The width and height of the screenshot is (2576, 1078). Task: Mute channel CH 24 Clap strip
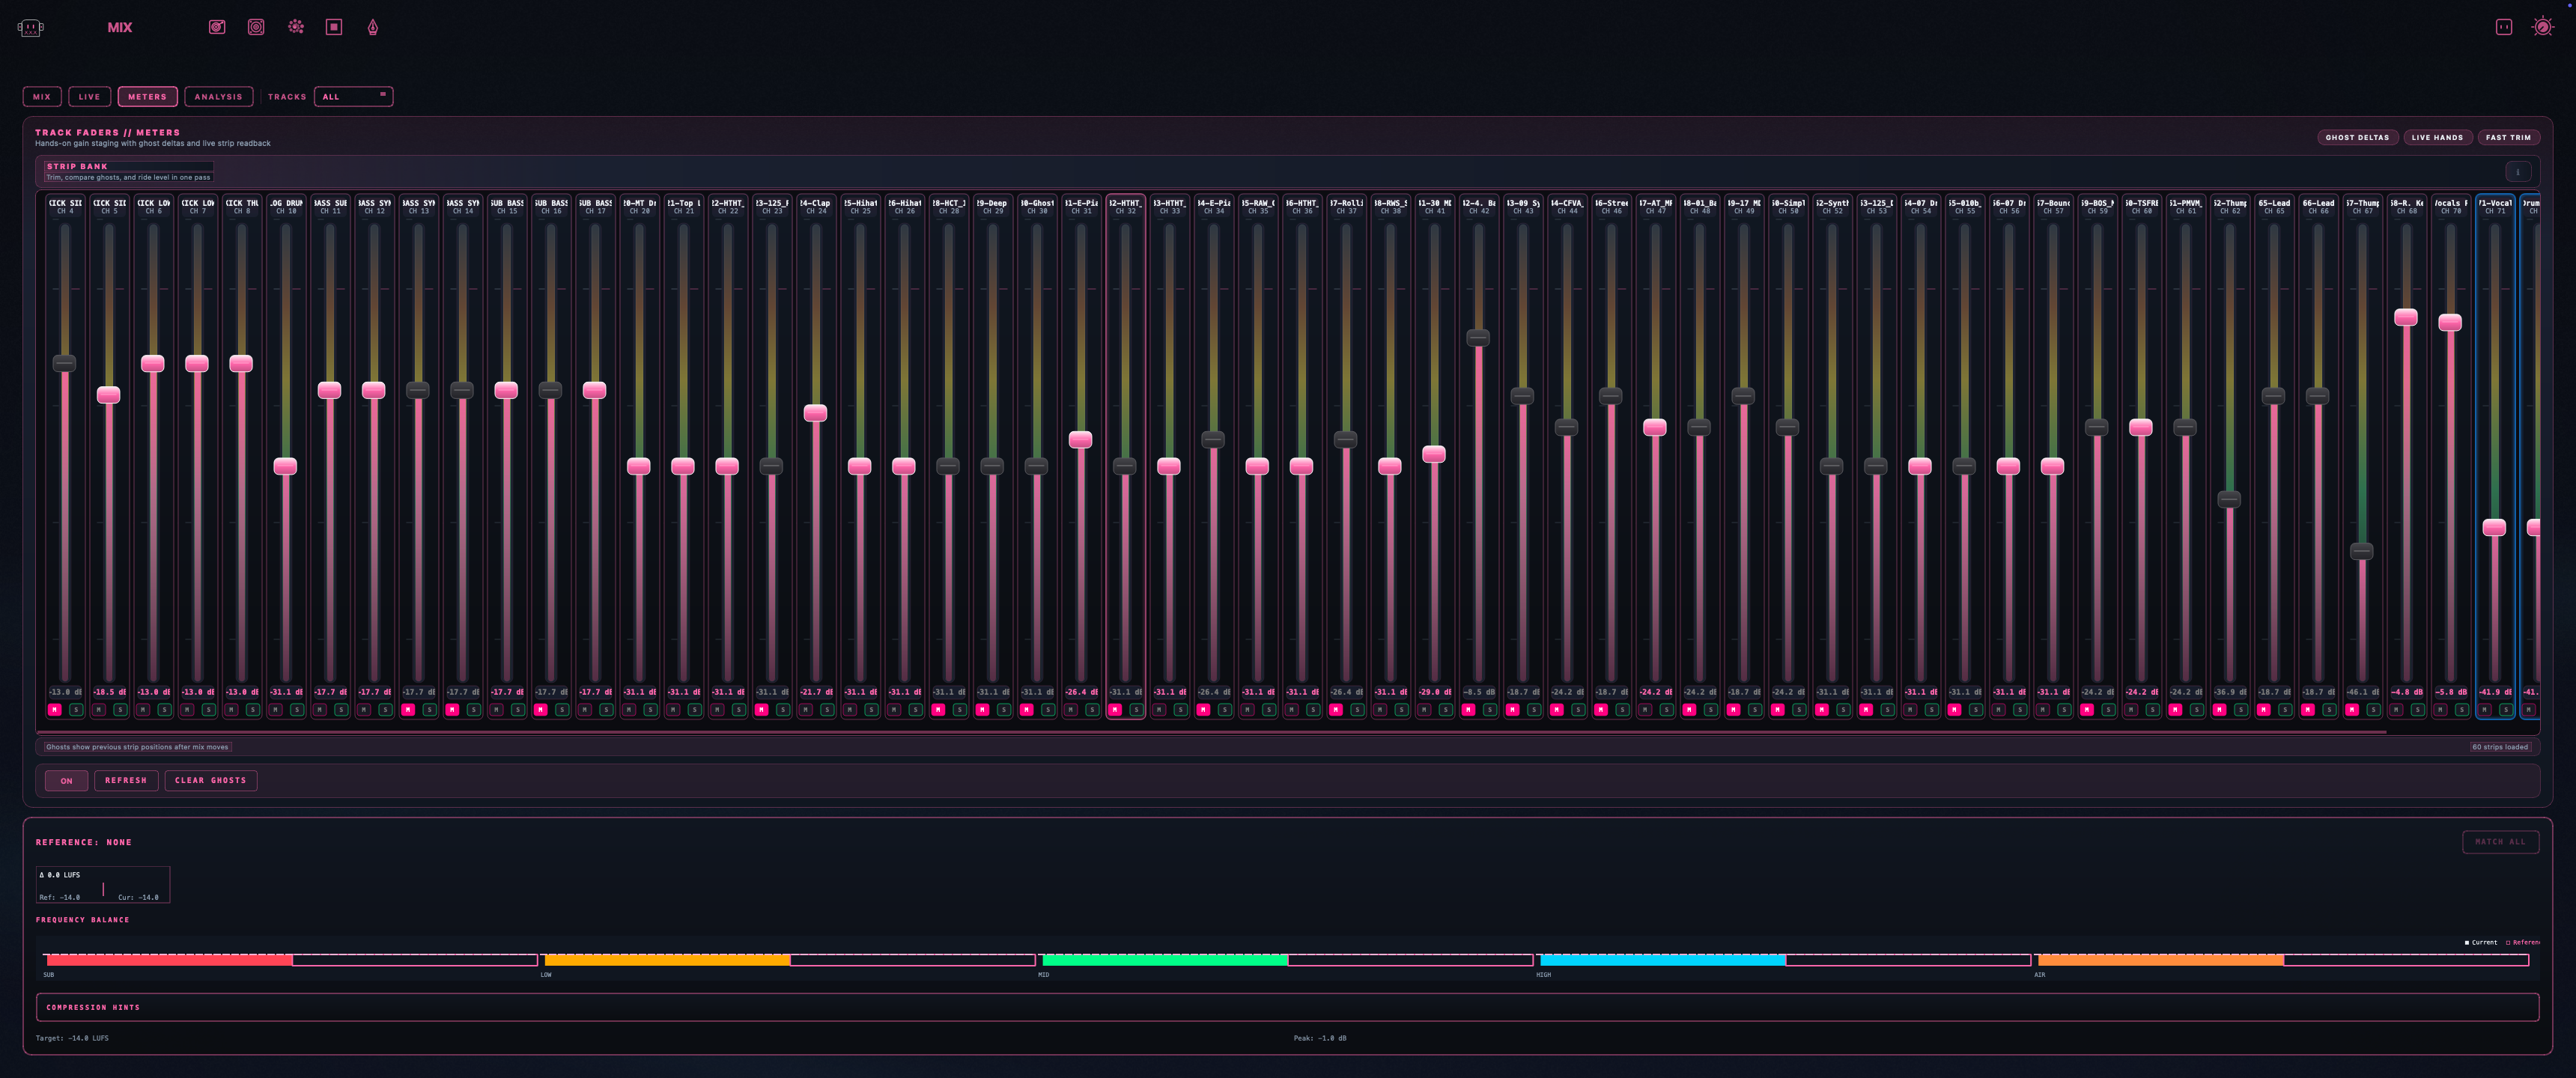pos(805,710)
